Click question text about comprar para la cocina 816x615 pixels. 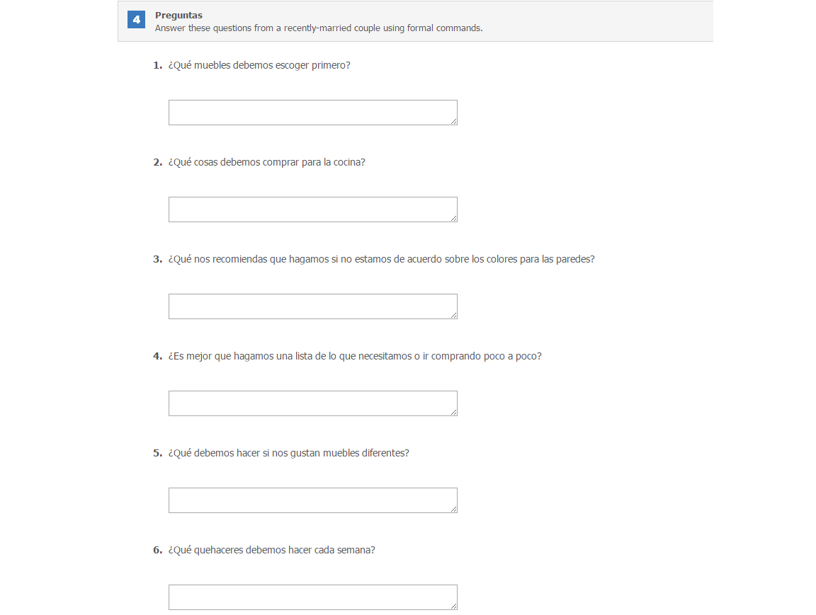(x=266, y=162)
